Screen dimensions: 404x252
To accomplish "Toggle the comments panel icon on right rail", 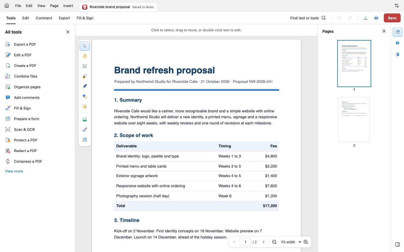I will pyautogui.click(x=398, y=43).
